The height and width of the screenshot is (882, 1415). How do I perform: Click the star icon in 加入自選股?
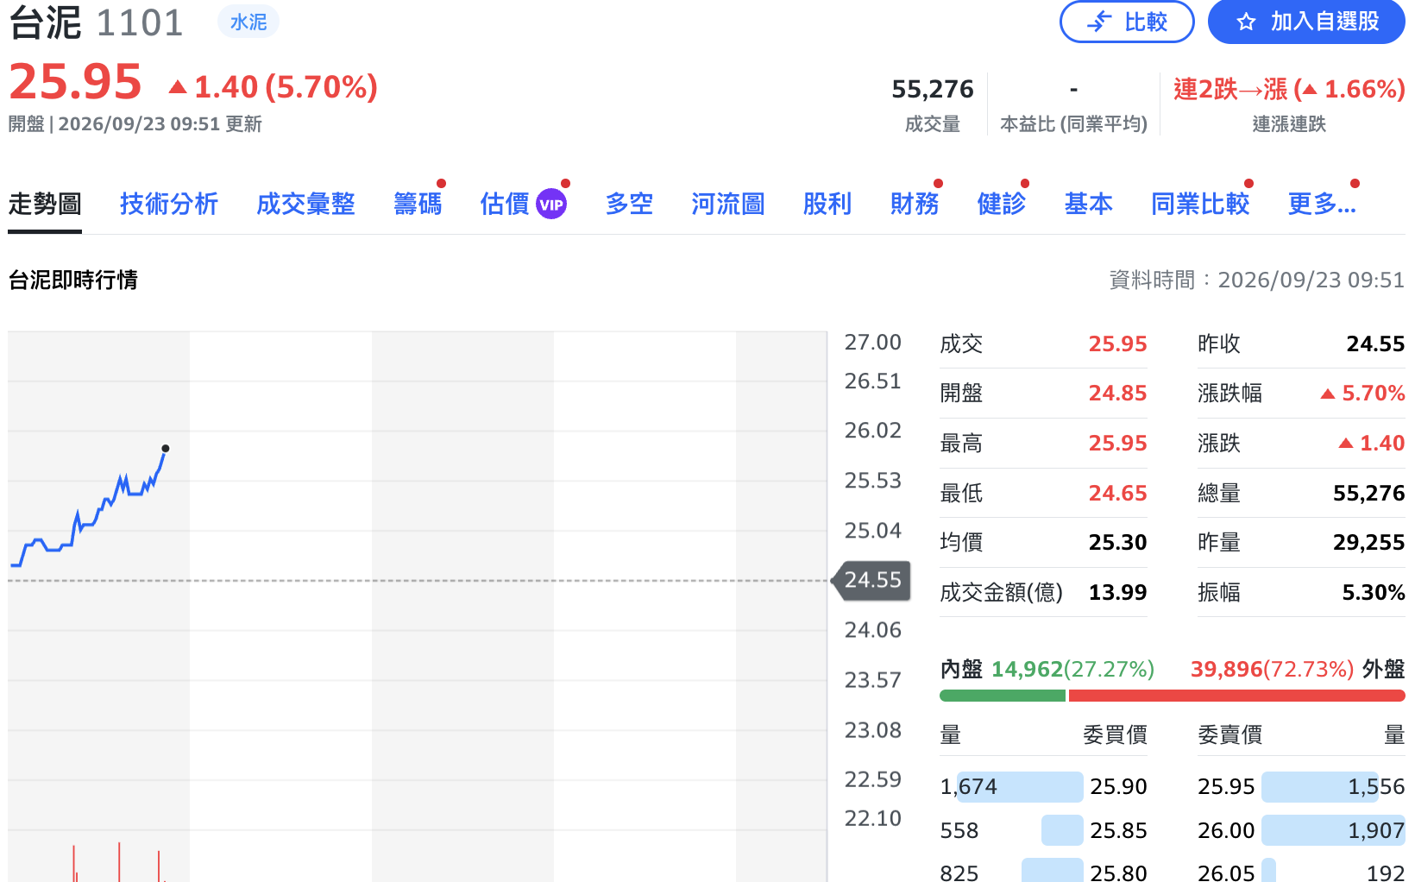(x=1245, y=22)
